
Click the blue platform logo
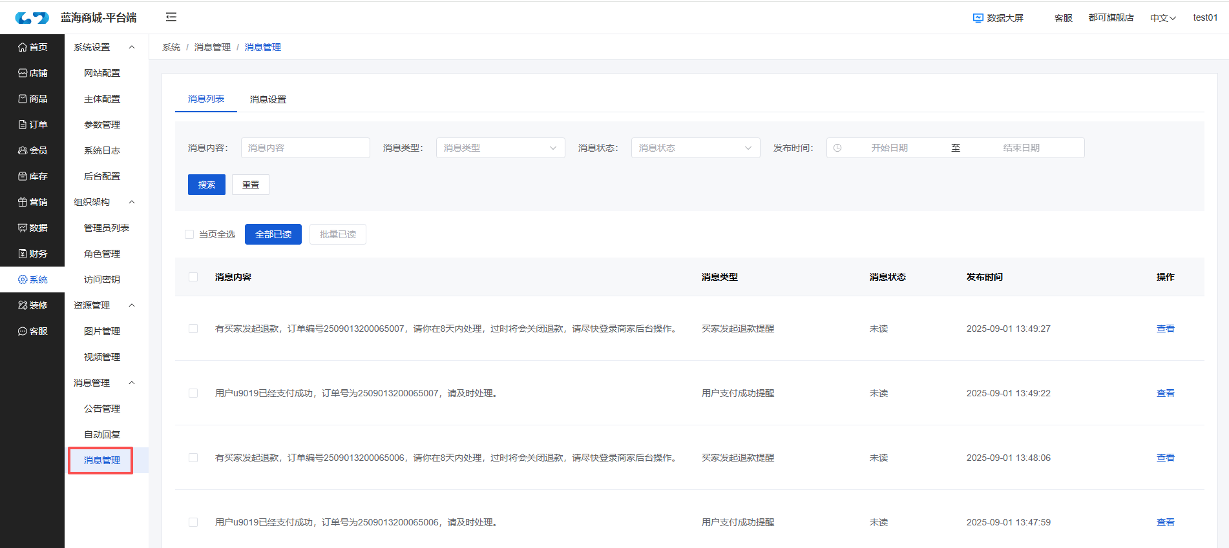[32, 17]
